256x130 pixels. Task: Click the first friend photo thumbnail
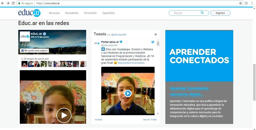25,64
